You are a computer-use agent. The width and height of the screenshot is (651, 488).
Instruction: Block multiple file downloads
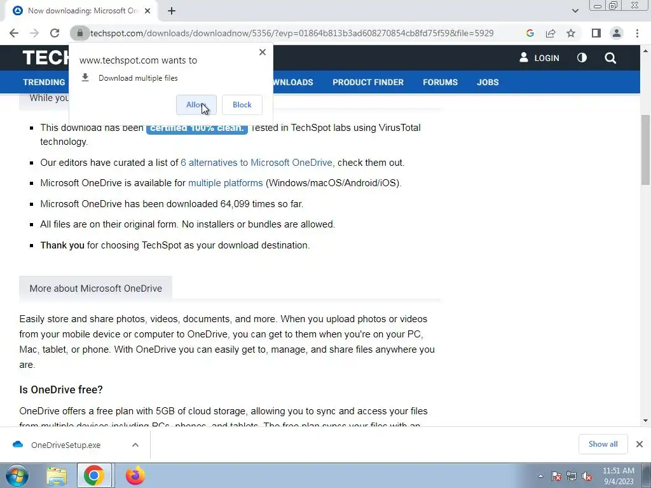coord(242,105)
